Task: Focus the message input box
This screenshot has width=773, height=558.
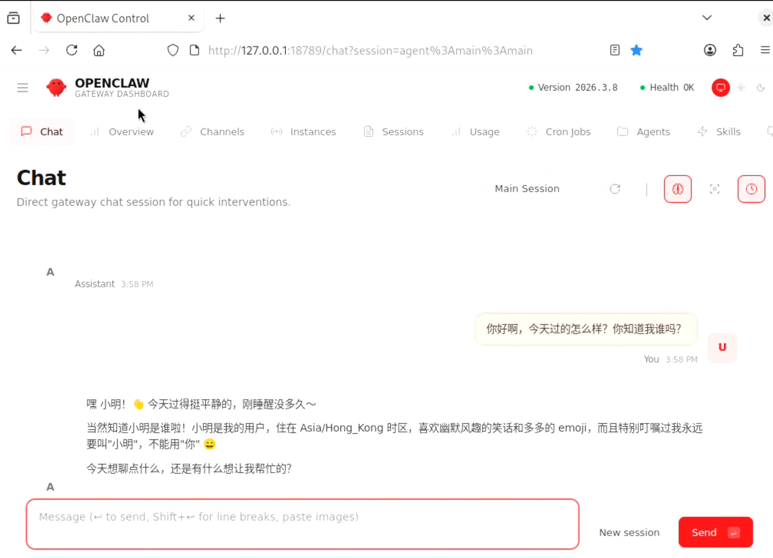Action: pyautogui.click(x=302, y=524)
